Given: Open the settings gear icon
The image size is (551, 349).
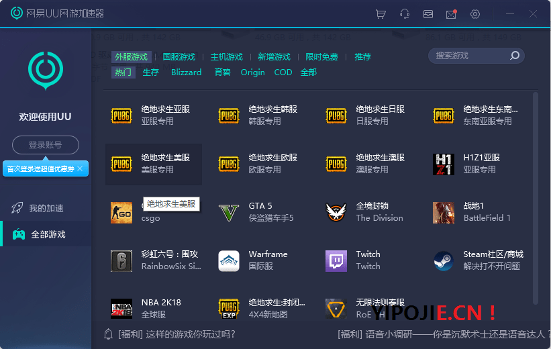Looking at the screenshot, I should (475, 14).
